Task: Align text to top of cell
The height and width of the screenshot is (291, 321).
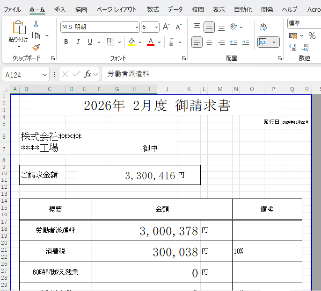Action: [197, 27]
